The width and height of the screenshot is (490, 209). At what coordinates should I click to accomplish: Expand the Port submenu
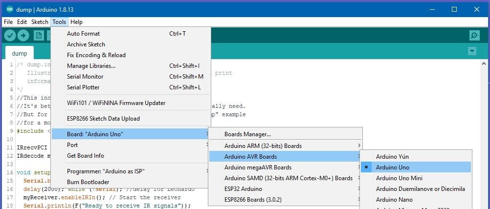point(131,145)
